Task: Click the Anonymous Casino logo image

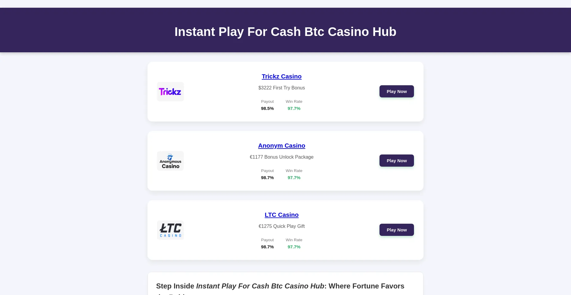Action: click(170, 161)
